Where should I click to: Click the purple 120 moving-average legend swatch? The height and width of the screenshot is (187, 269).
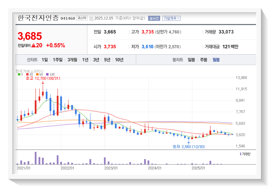(x=47, y=74)
